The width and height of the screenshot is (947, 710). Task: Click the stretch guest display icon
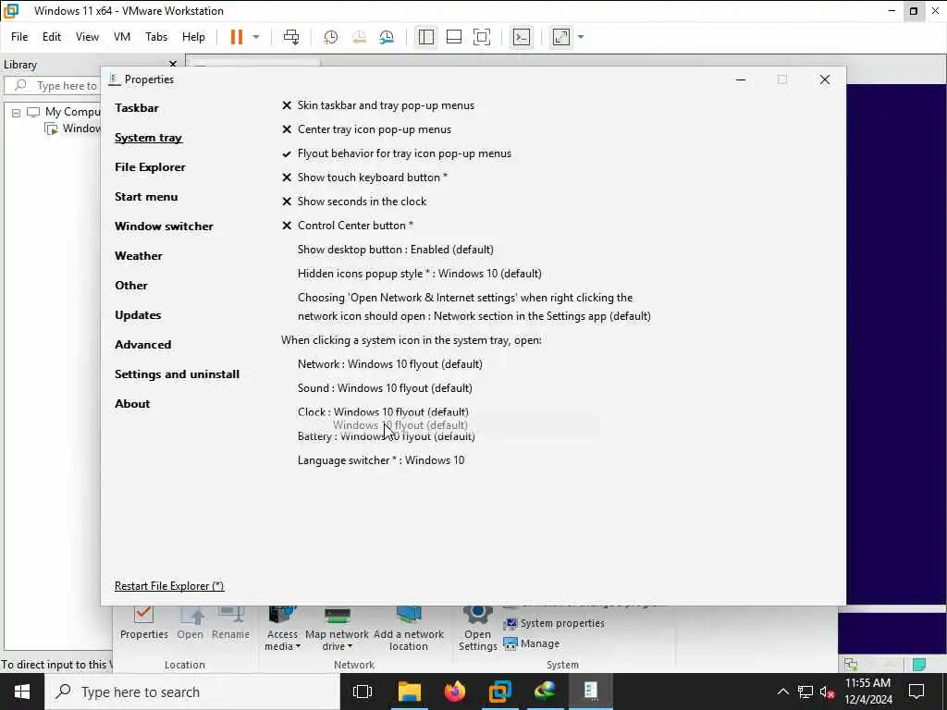click(x=561, y=37)
